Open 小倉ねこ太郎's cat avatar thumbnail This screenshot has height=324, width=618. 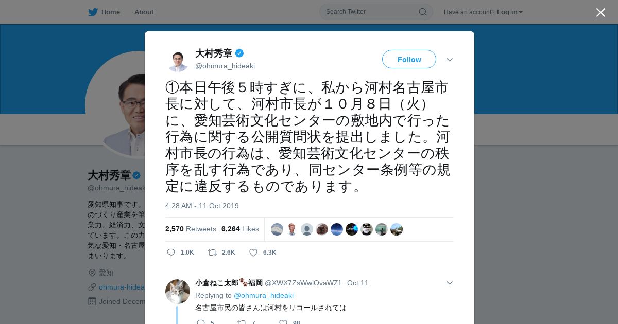pos(178,292)
